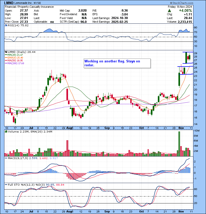Click the P/E value -9.36

pyautogui.click(x=124, y=11)
